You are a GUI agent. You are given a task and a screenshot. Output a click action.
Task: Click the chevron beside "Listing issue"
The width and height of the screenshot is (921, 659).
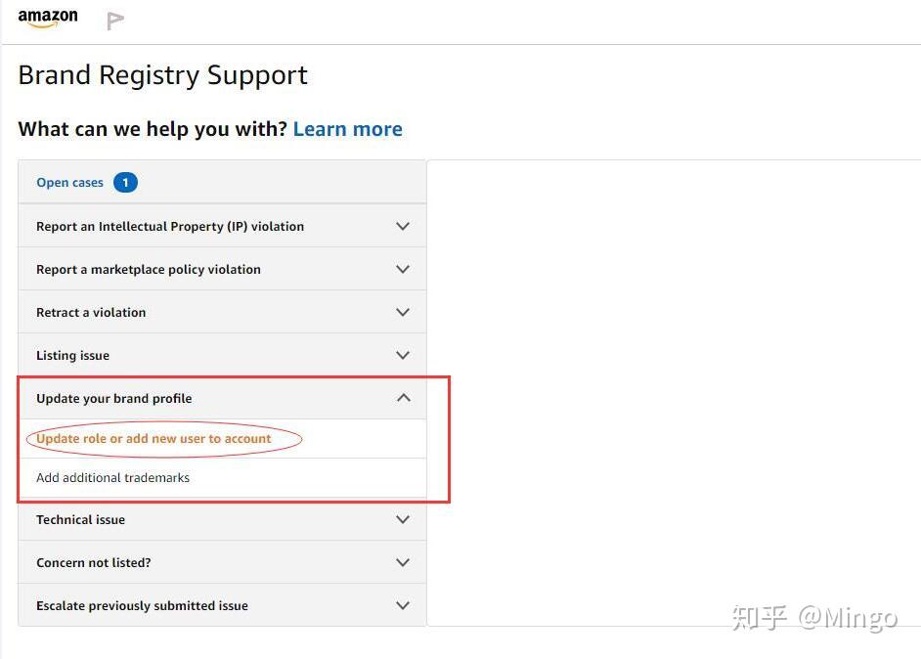tap(403, 355)
